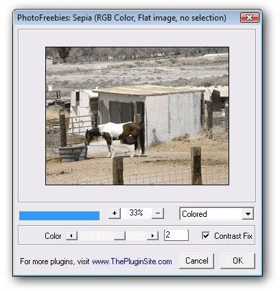Click the 33% zoom level readout
Screen dimensions: 280x291
pyautogui.click(x=136, y=213)
